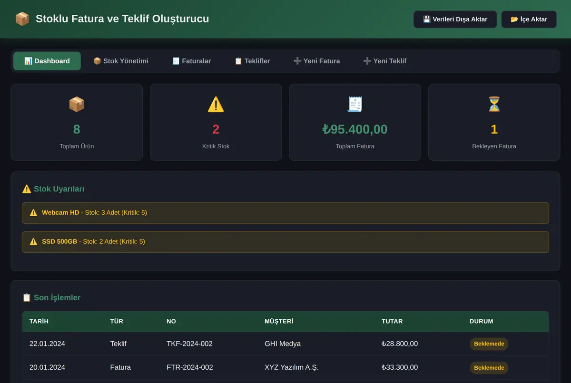Image resolution: width=571 pixels, height=383 pixels.
Task: Click the clipboard icon in Son İşlemler heading
Action: (x=27, y=298)
